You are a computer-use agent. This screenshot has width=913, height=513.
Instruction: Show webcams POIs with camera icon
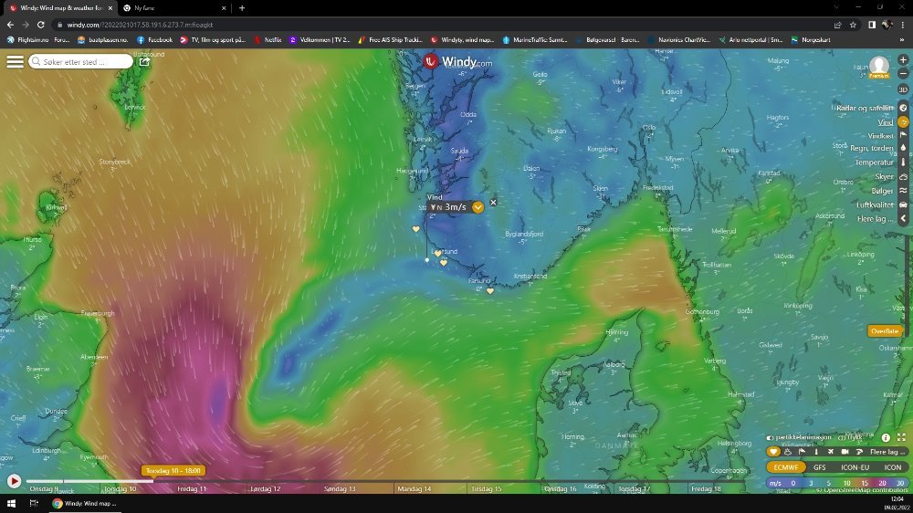(845, 451)
